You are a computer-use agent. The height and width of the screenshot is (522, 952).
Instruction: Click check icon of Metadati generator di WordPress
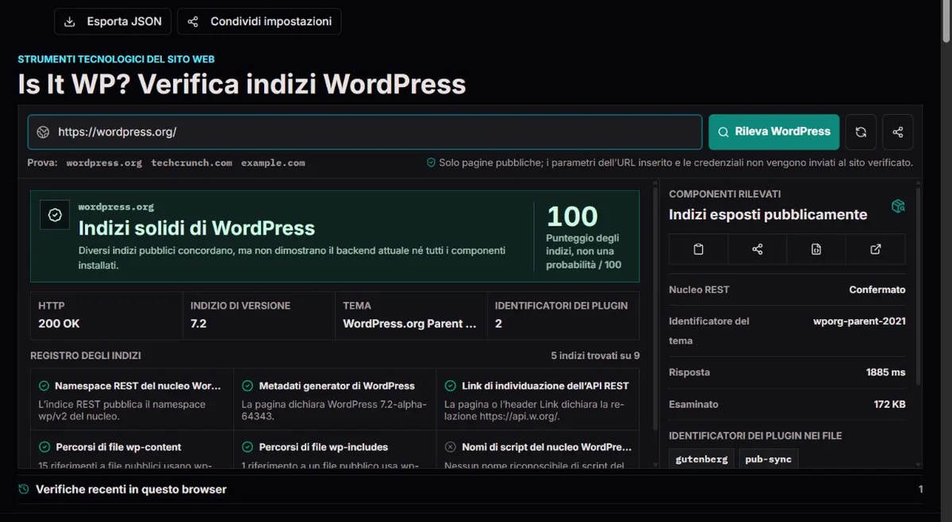coord(248,386)
